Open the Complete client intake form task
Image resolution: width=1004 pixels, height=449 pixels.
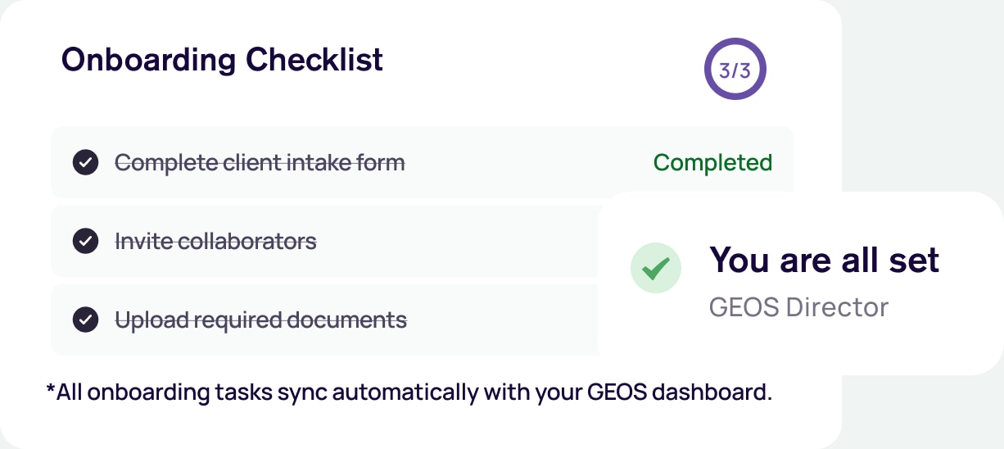(x=260, y=163)
